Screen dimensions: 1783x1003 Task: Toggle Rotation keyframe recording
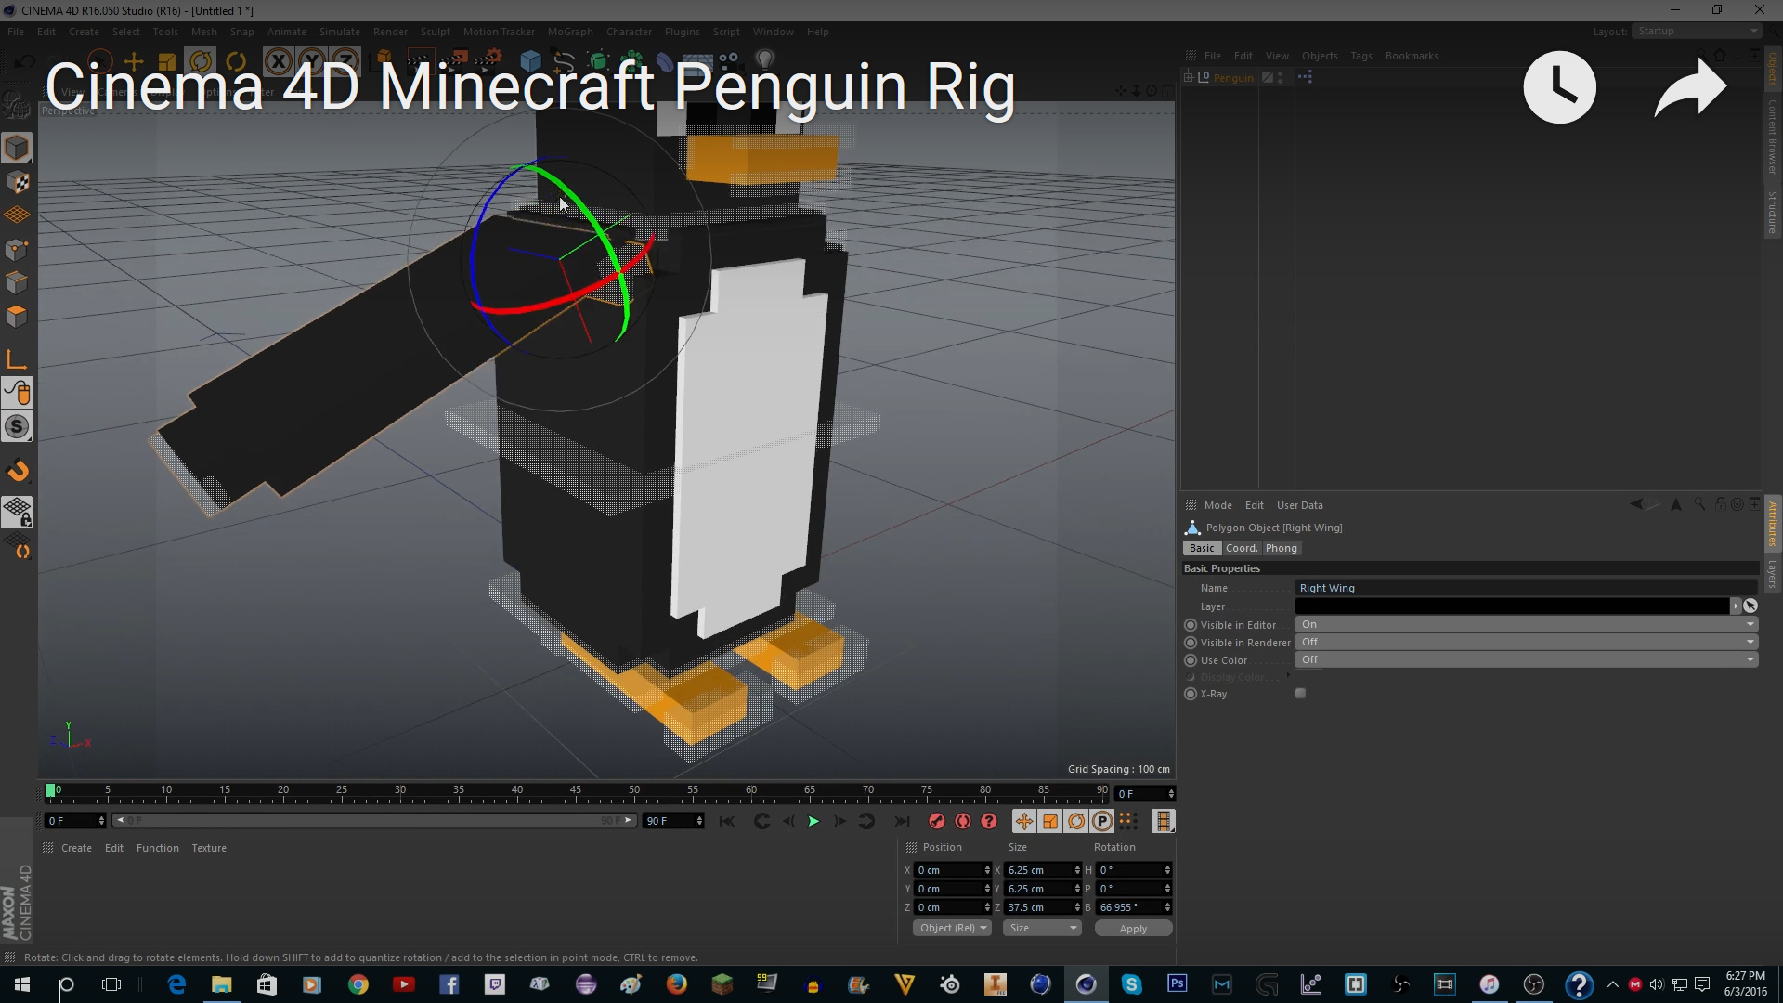pyautogui.click(x=1075, y=821)
